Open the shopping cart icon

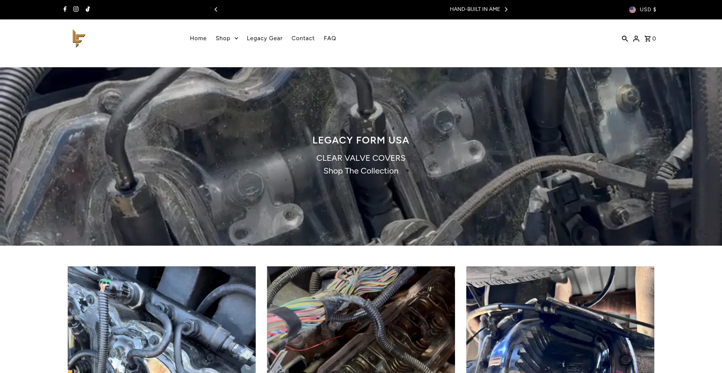click(648, 38)
